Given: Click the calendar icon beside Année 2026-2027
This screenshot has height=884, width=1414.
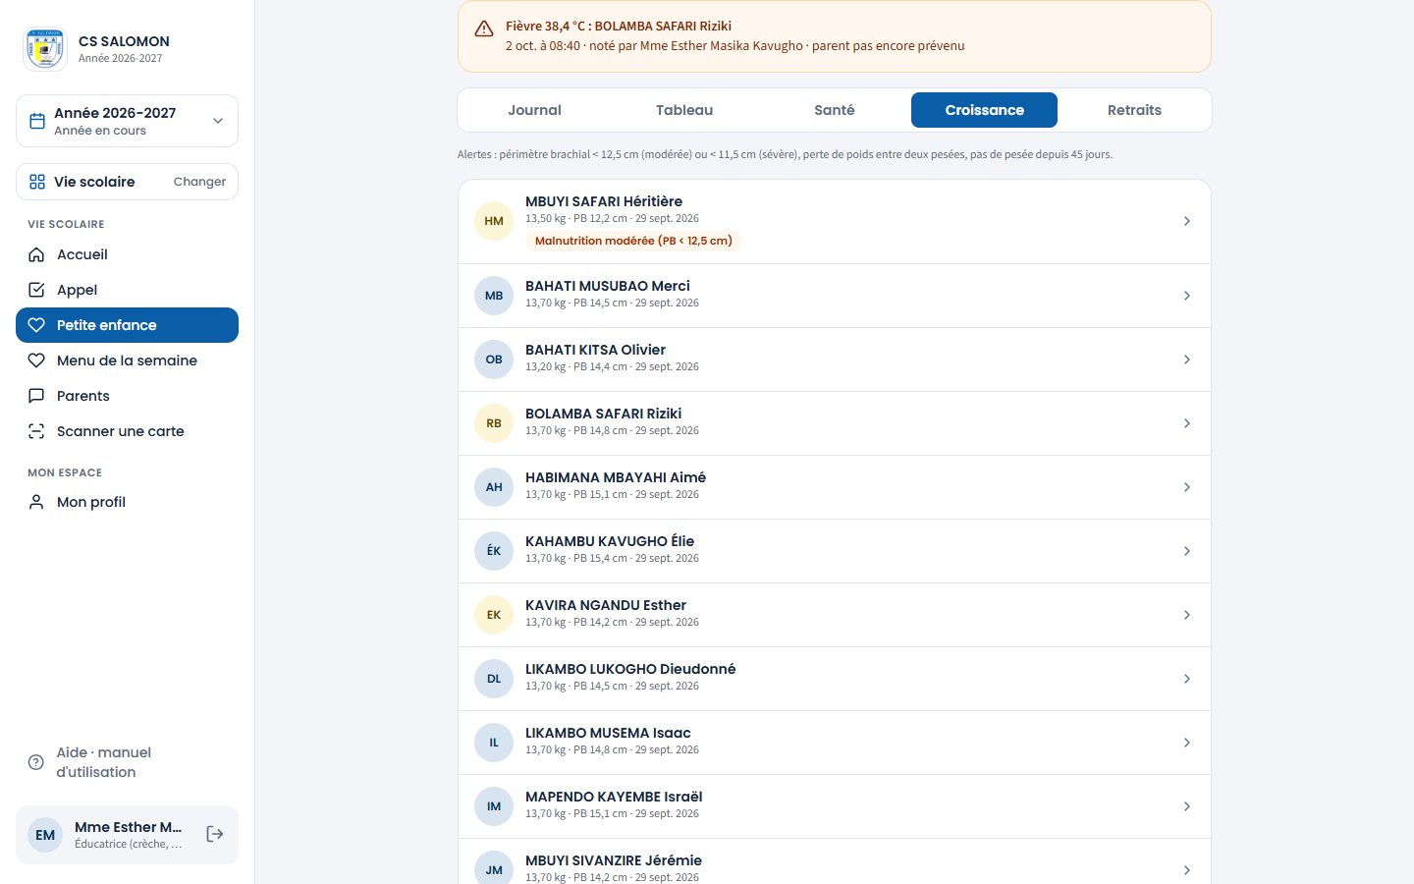Looking at the screenshot, I should coord(37,121).
